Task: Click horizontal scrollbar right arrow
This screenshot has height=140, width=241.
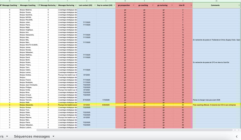Action: click(x=239, y=130)
